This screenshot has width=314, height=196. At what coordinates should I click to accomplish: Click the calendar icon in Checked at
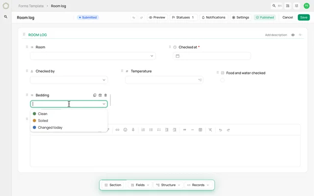coord(178,56)
